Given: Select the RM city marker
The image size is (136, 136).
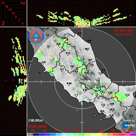Looking at the screenshot, I should pyautogui.click(x=69, y=85).
